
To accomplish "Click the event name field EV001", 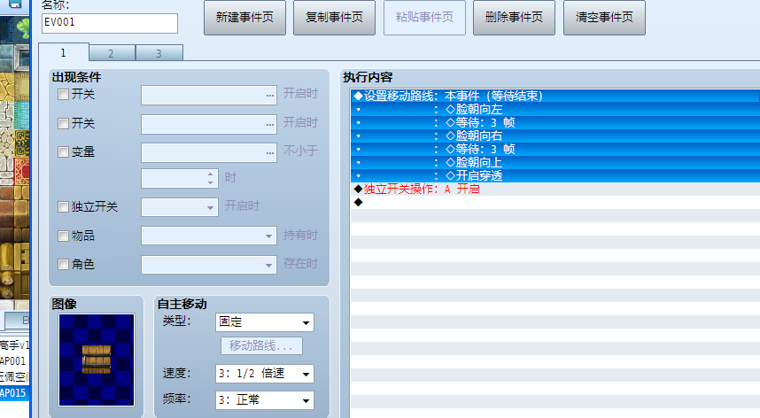I will [x=109, y=23].
